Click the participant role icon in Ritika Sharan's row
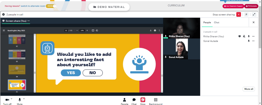Screen dimensions: 262x105 pos(244,36)
